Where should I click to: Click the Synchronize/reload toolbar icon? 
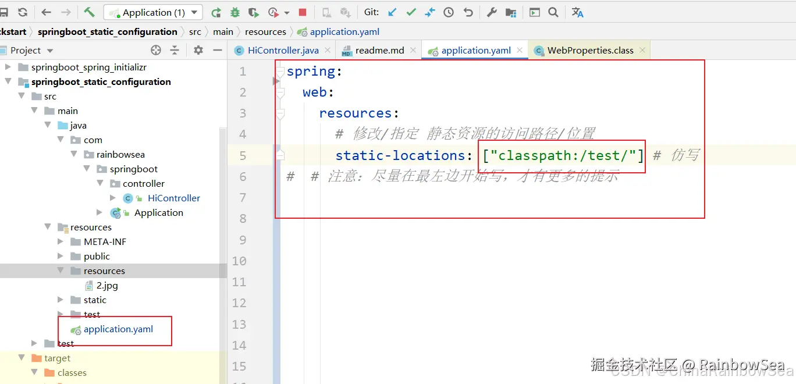click(x=23, y=12)
